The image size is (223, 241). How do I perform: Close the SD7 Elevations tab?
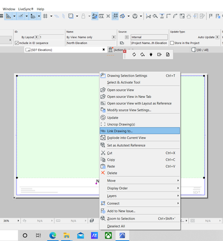point(104,50)
